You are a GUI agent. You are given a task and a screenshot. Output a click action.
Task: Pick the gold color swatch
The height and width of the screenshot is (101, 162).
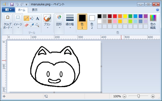[120, 21]
